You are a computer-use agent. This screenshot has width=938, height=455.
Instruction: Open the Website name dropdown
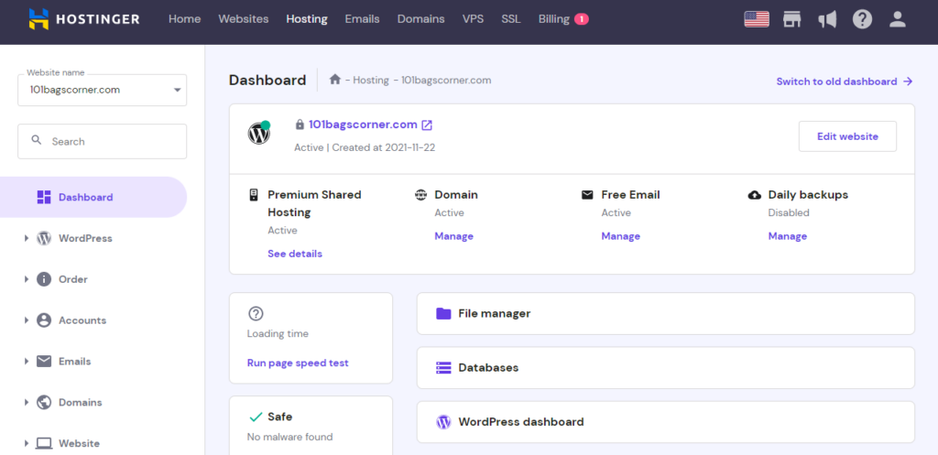[x=103, y=91]
